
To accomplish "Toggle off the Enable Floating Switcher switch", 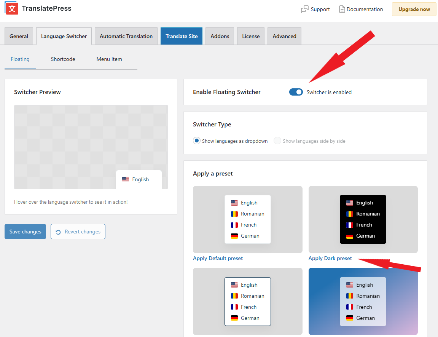I will click(296, 92).
